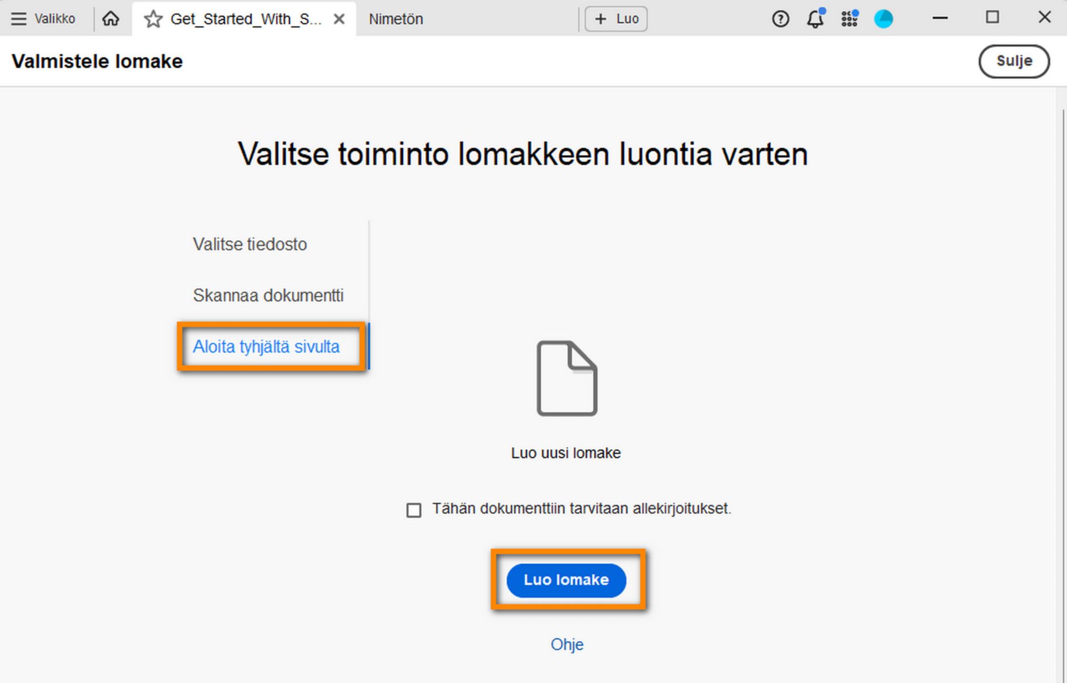Click the plus icon next to Luo
This screenshot has width=1067, height=683.
coord(600,18)
